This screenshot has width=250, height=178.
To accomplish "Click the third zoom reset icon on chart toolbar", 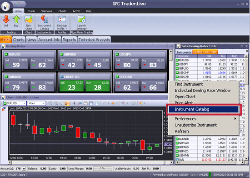I will click(x=61, y=103).
